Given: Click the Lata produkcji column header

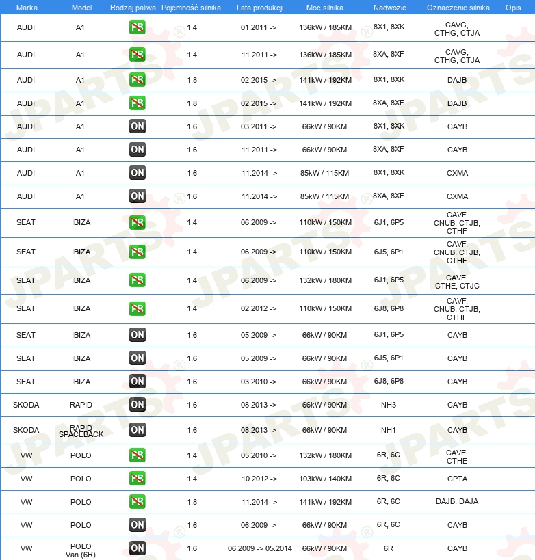Looking at the screenshot, I should (x=260, y=8).
